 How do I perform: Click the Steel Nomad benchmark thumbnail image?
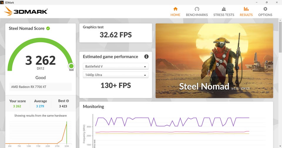[214, 60]
